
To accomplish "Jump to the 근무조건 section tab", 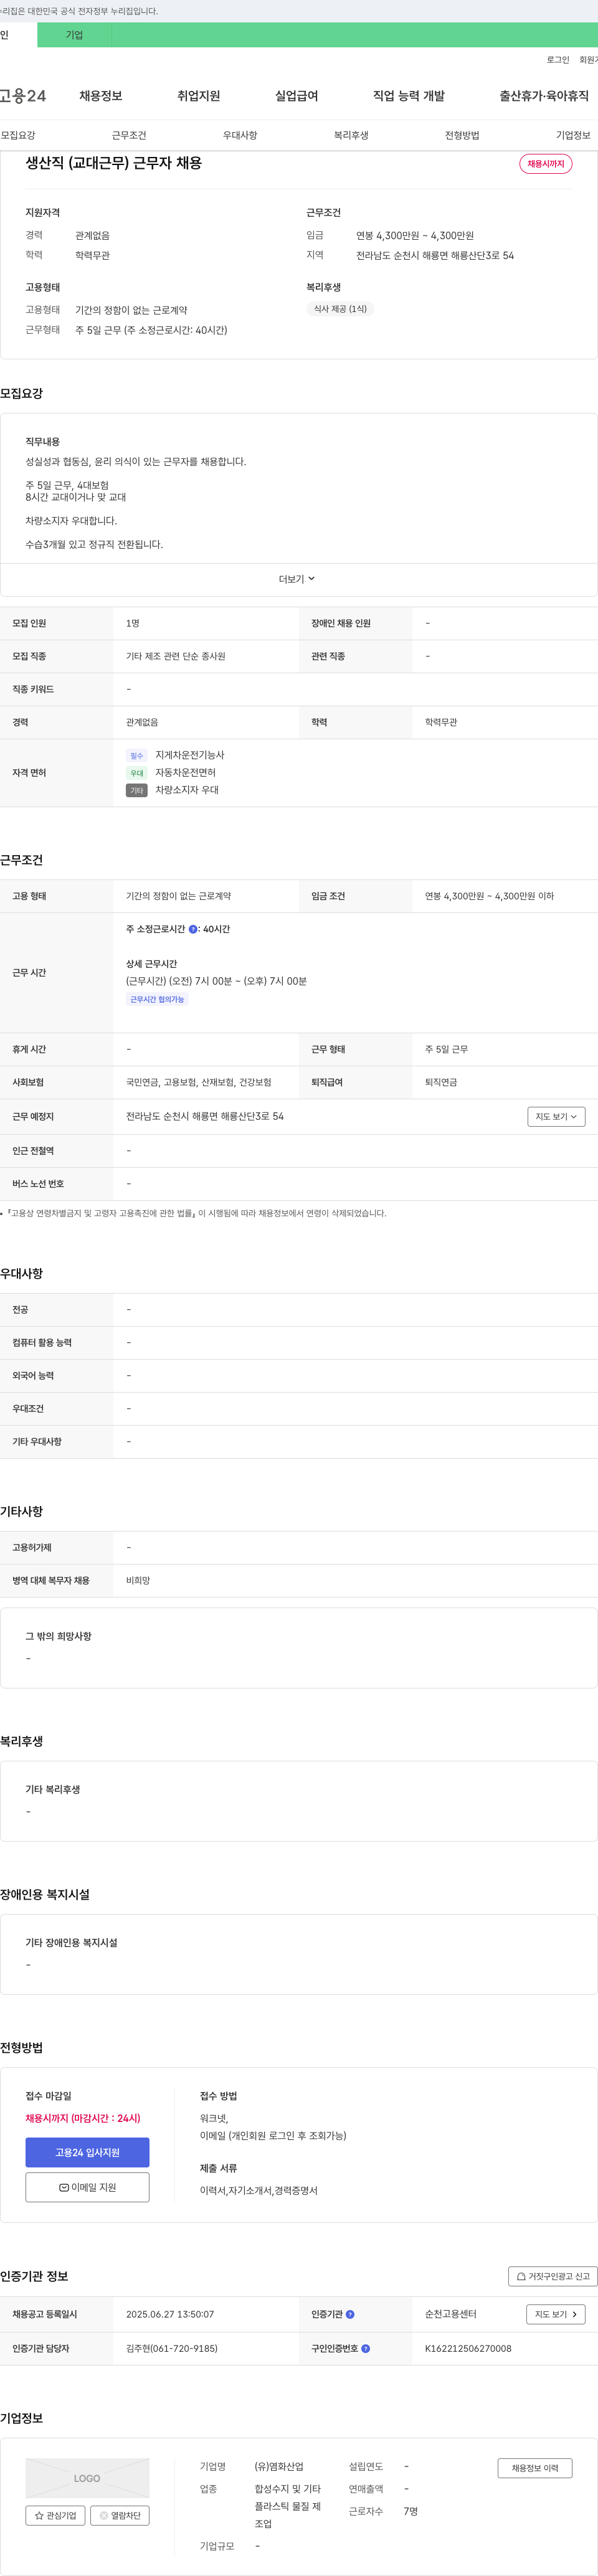I will pos(129,135).
